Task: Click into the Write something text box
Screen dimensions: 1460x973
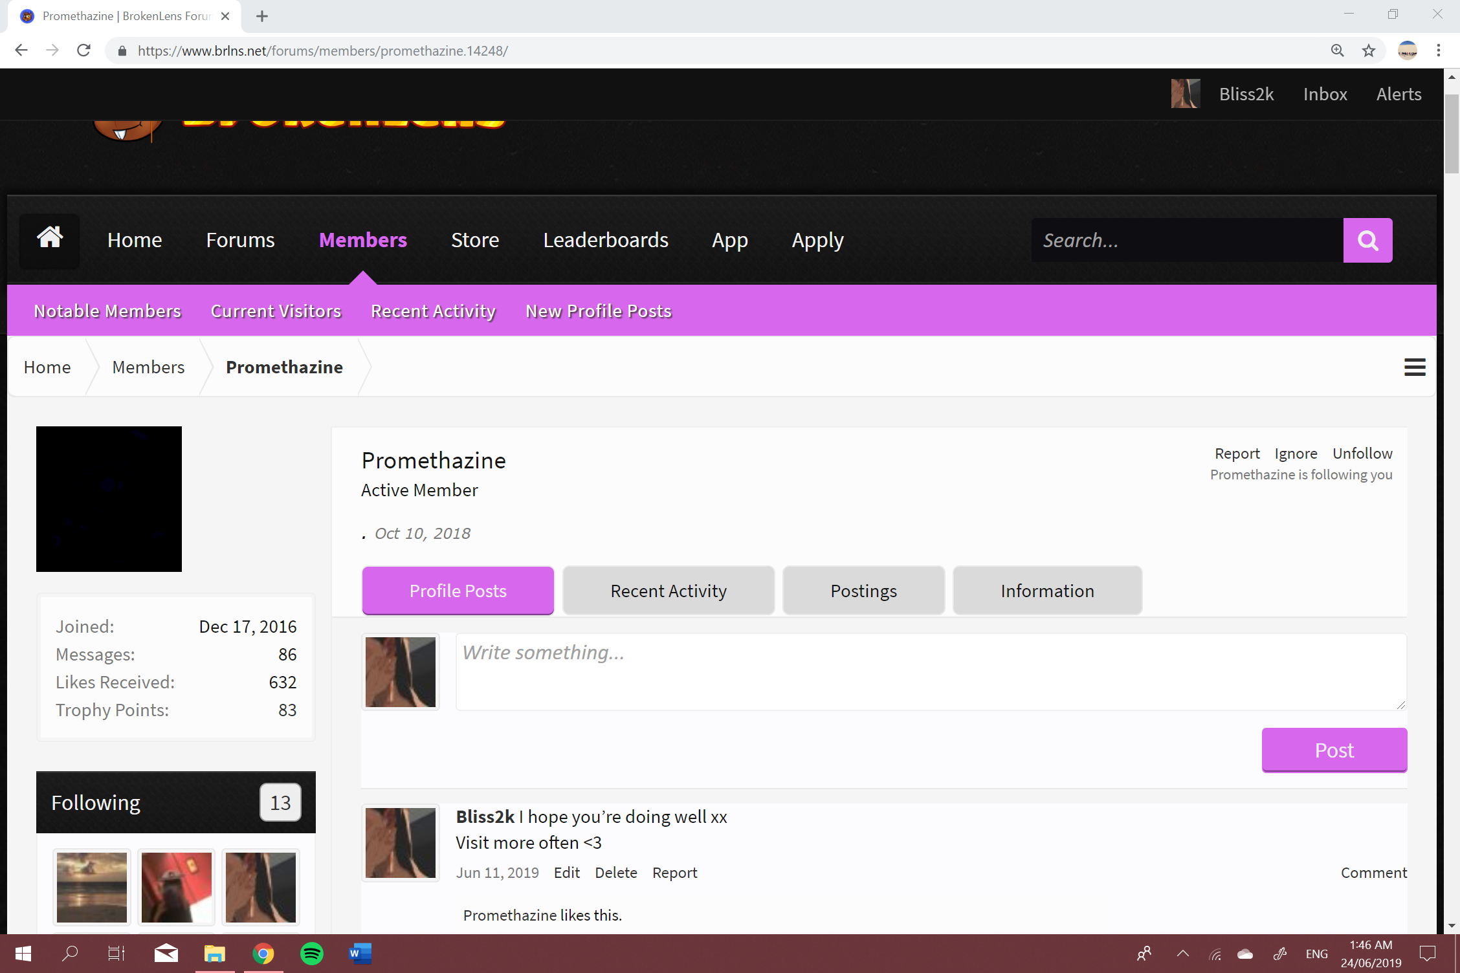Action: pos(931,672)
